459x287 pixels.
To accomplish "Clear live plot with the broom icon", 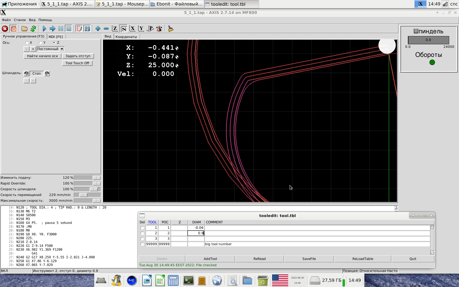I will pyautogui.click(x=171, y=29).
